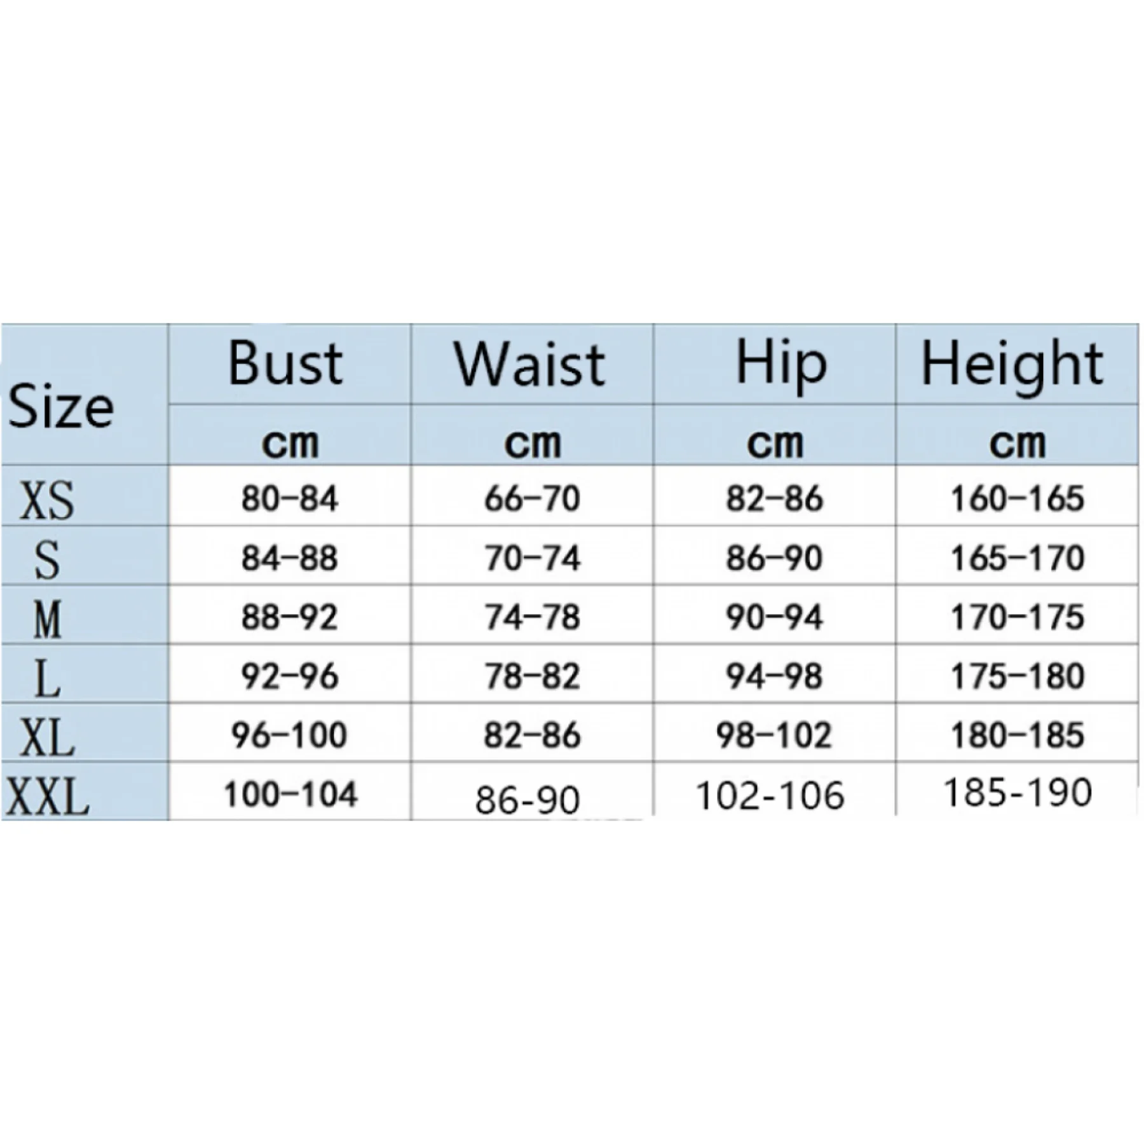Select the Waist column header
The width and height of the screenshot is (1144, 1144).
(532, 364)
